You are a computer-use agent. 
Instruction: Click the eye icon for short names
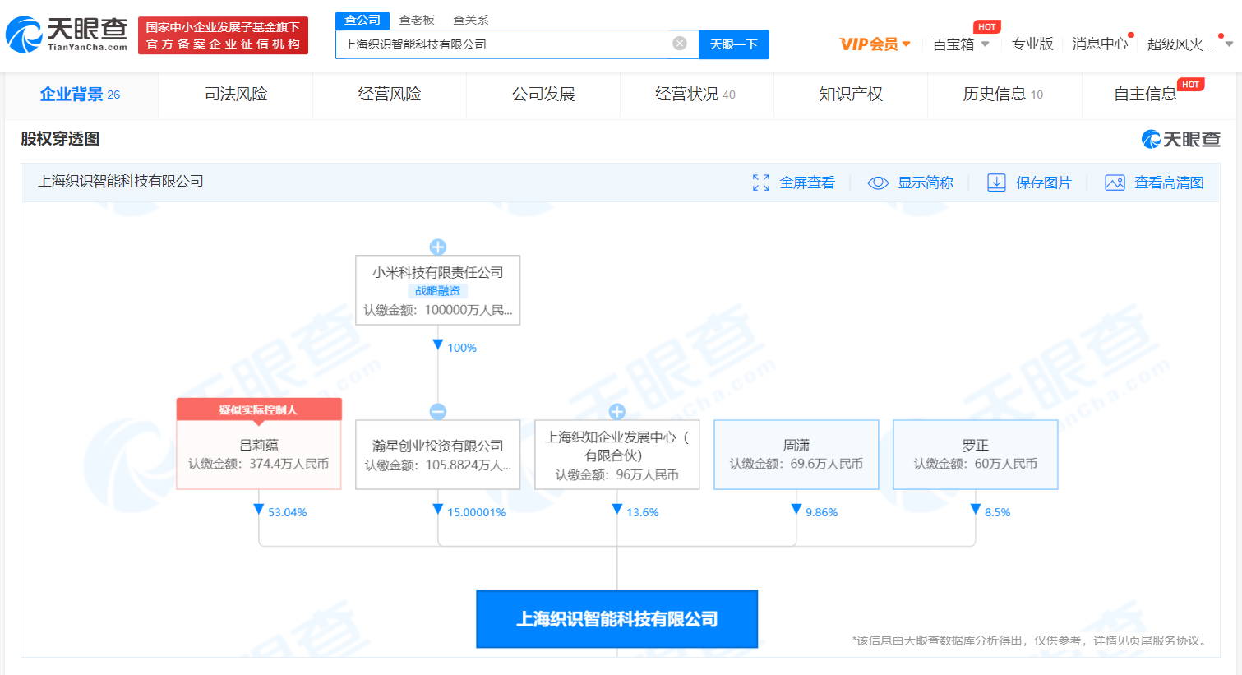(x=878, y=183)
